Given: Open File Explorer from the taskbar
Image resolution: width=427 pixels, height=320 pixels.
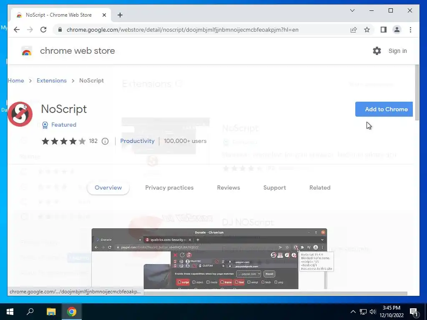Looking at the screenshot, I should (51, 312).
